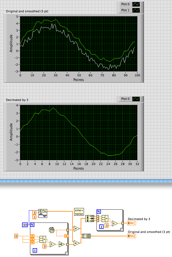
Task: Click 'Original and smoothed (3 pt)' label in the diagram
Action: [149, 232]
